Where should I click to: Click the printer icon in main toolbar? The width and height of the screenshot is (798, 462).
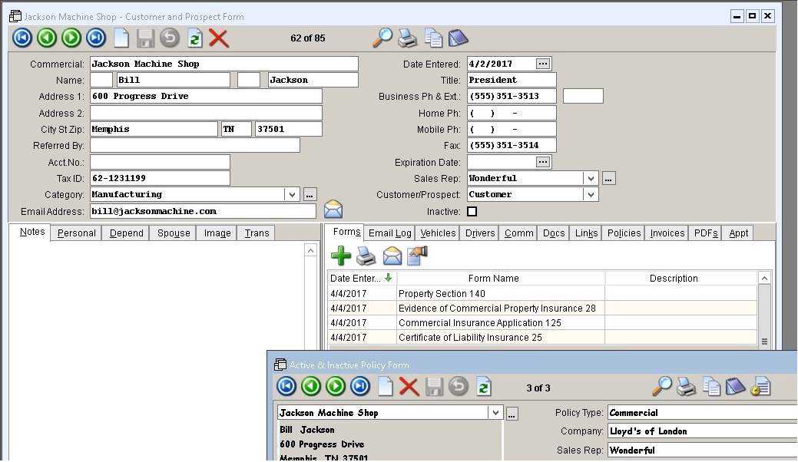pyautogui.click(x=407, y=38)
